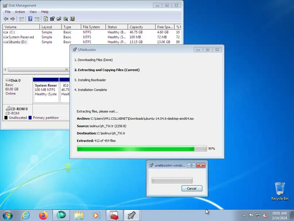
Task: Sort by the Volume column header
Action: click(x=21, y=27)
